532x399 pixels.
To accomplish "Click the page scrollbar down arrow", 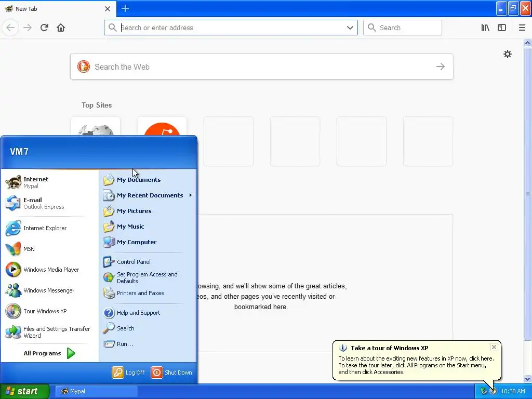I will pos(527,379).
